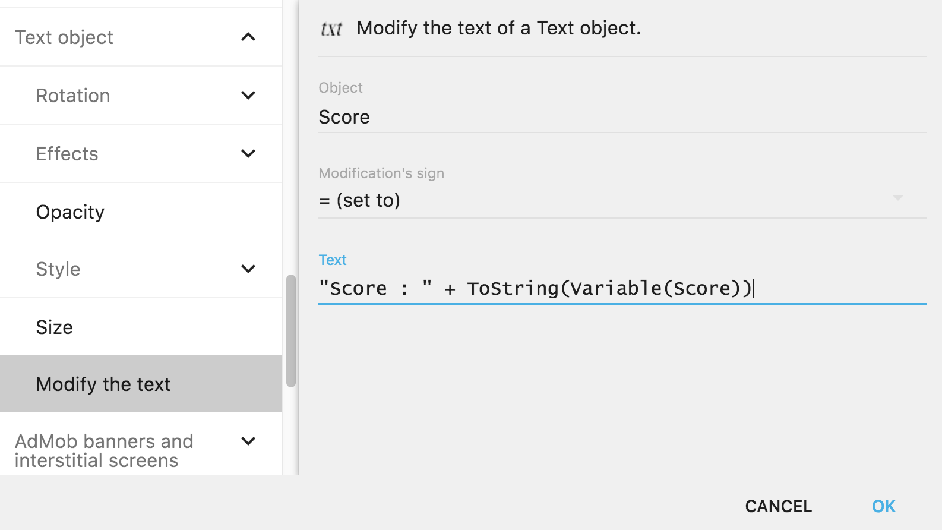
Task: Select the Modify the text action
Action: click(x=103, y=384)
